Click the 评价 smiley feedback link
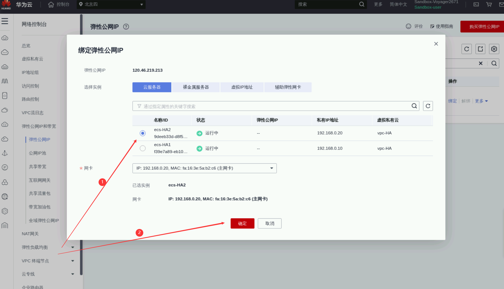This screenshot has width=504, height=289. (x=414, y=26)
